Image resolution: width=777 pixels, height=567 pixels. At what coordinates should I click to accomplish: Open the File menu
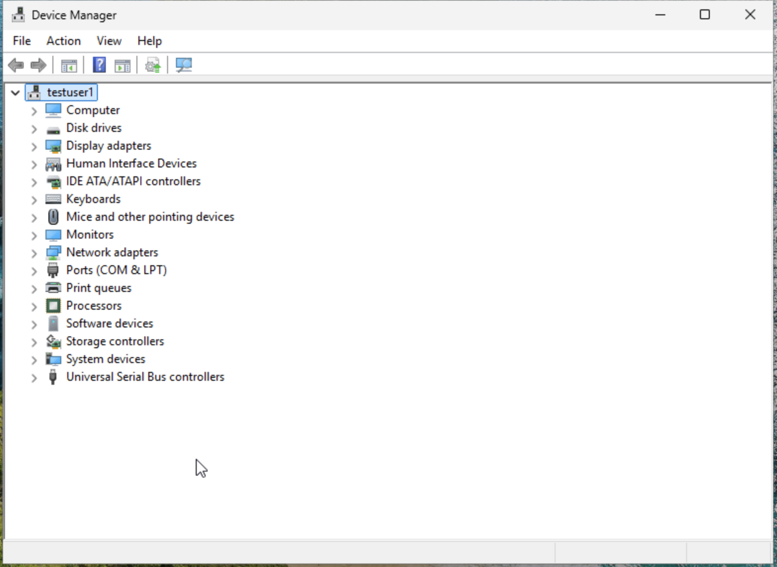pos(22,41)
